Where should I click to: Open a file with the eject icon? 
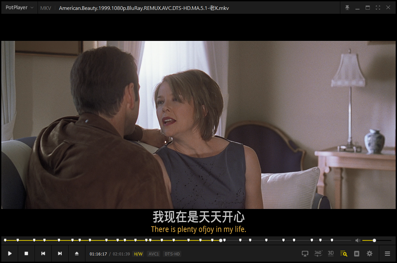pos(77,253)
